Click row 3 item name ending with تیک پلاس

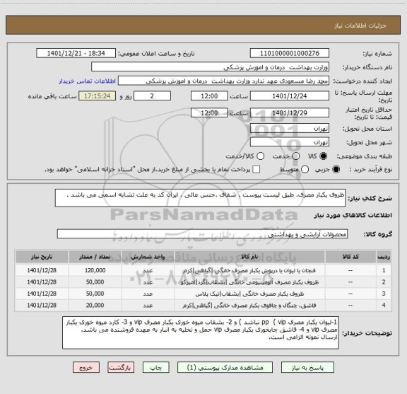tap(249, 294)
